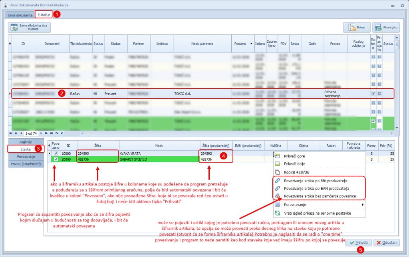Image resolution: width=409 pixels, height=257 pixels.
Task: Click the green refresh icon 'Vrati izgled prikaza'
Action: point(277,213)
